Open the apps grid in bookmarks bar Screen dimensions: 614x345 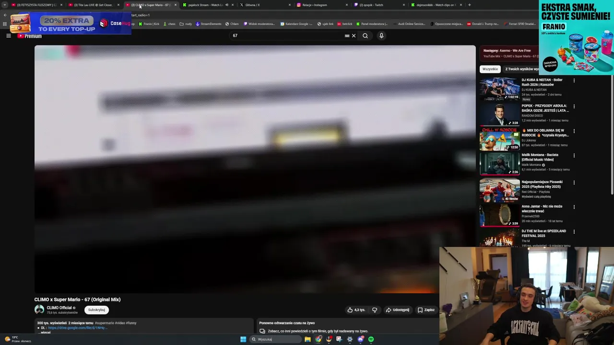pos(5,24)
